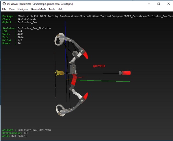Viewport: 173px width, 141px height.
Task: Open the Tools menu
Action: pyautogui.click(x=52, y=9)
